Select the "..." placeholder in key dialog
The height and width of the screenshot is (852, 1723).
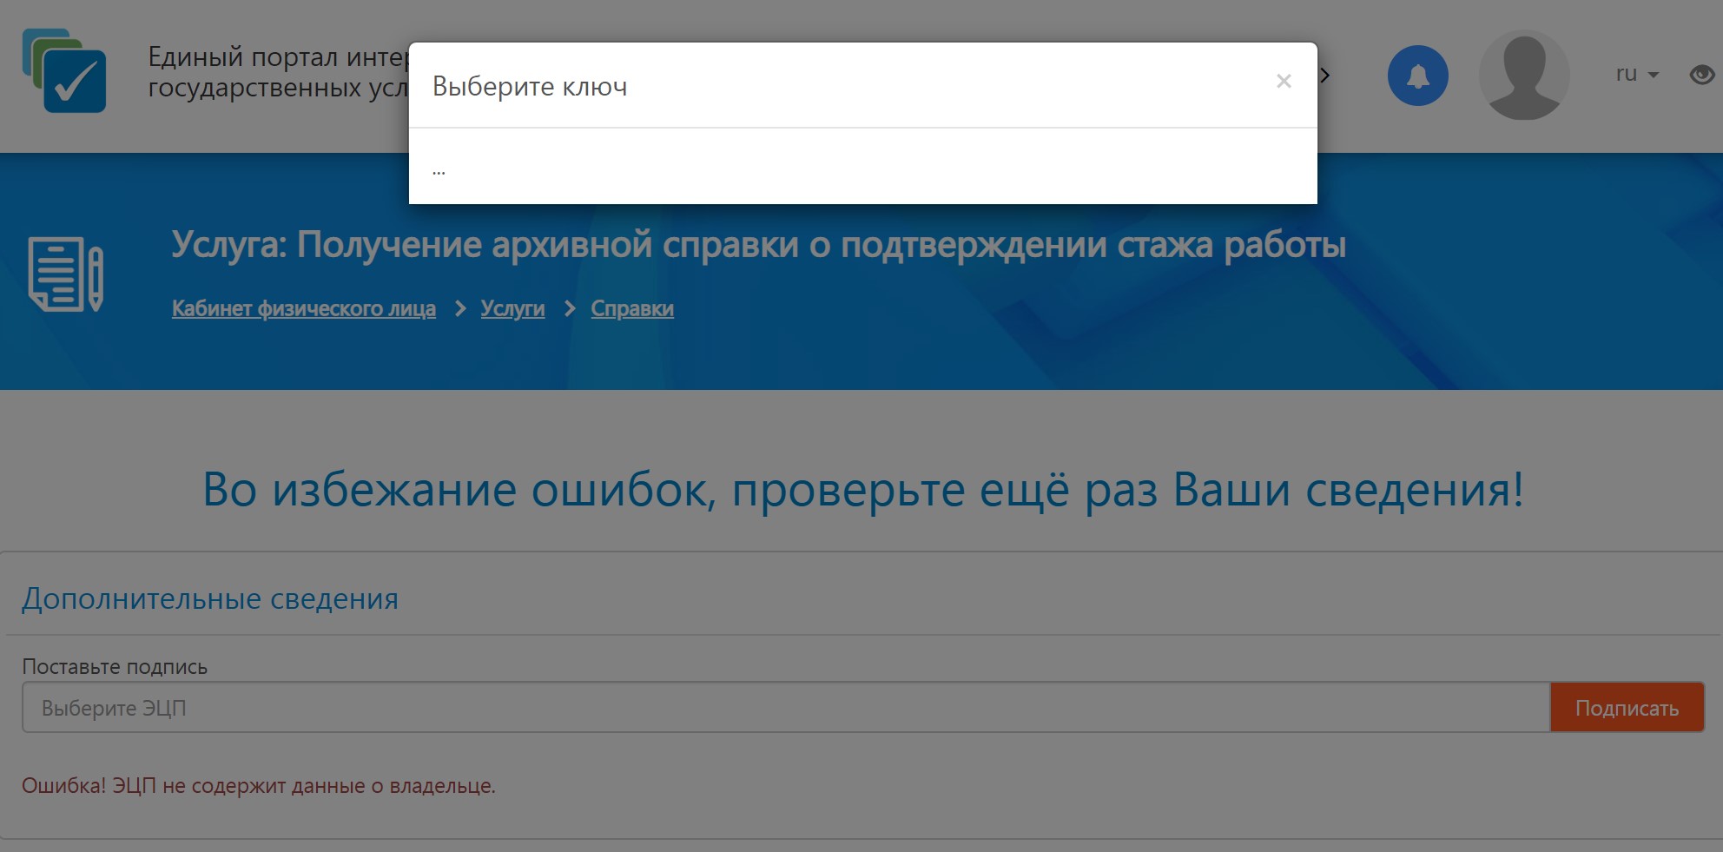point(439,170)
